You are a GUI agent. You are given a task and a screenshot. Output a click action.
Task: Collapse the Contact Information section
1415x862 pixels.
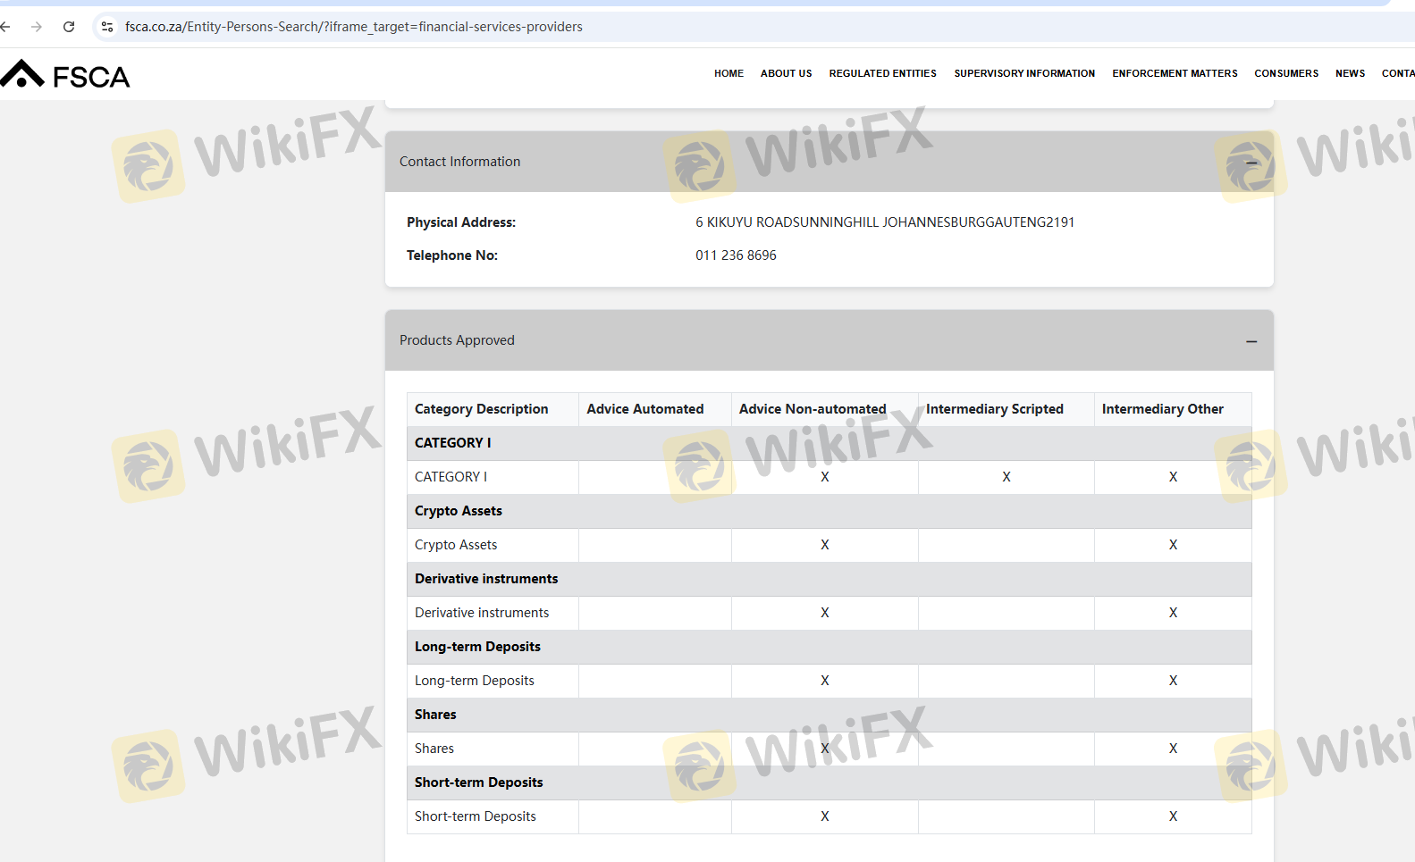pyautogui.click(x=1251, y=163)
